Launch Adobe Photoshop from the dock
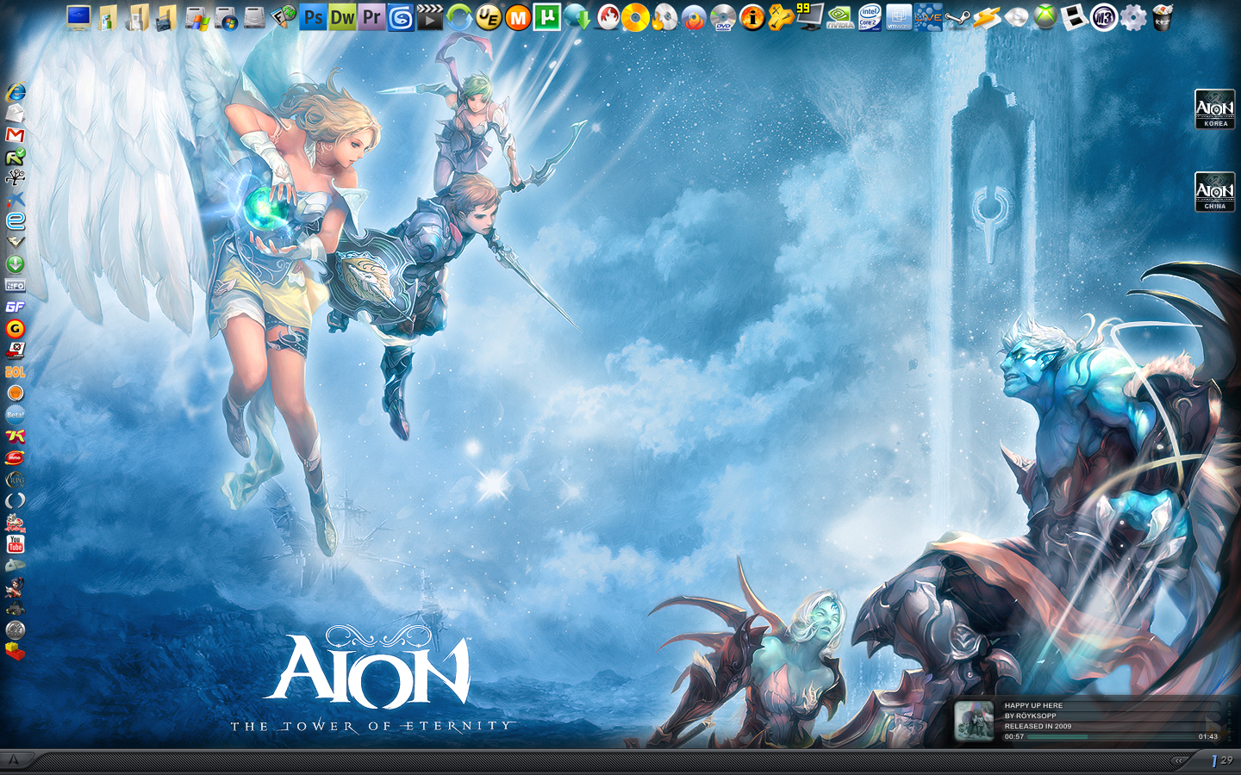1241x775 pixels. click(313, 17)
